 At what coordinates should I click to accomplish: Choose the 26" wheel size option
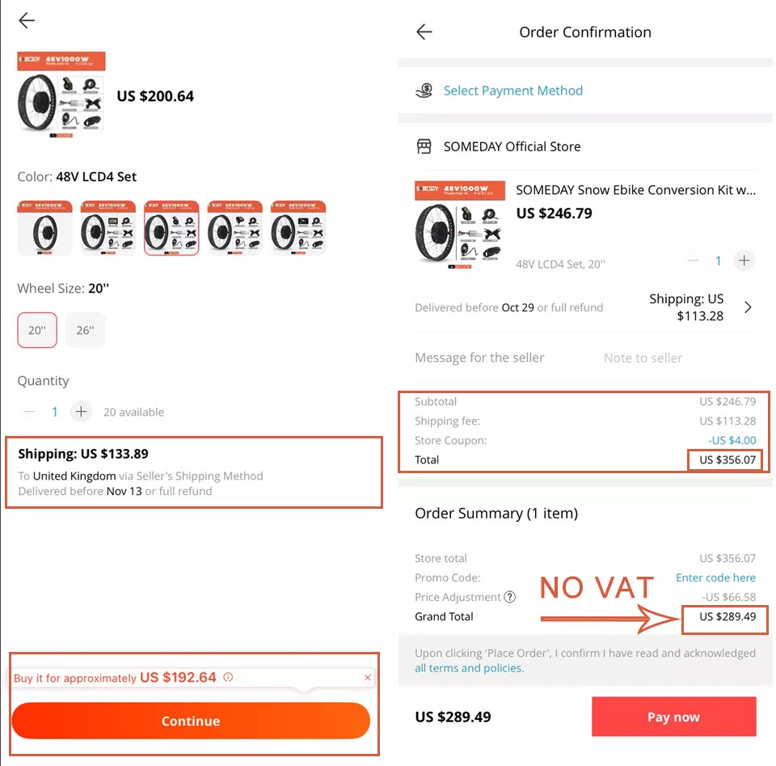[x=85, y=330]
